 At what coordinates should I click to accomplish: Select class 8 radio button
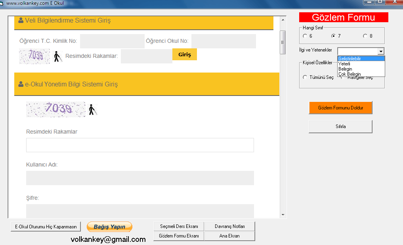[x=365, y=36]
